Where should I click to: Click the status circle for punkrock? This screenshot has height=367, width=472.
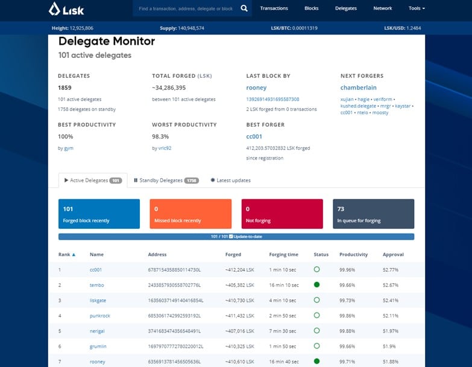[316, 316]
